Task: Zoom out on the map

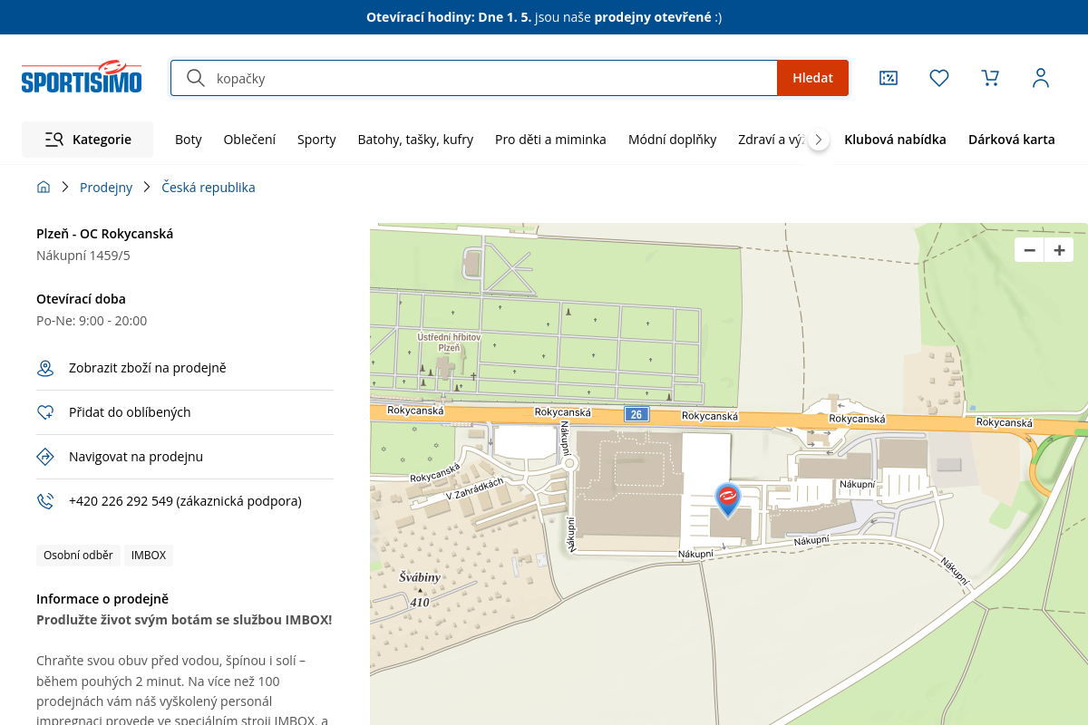Action: pyautogui.click(x=1029, y=251)
